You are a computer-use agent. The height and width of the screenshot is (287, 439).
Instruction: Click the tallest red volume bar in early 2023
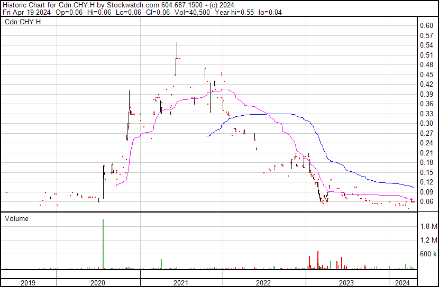[318, 260]
